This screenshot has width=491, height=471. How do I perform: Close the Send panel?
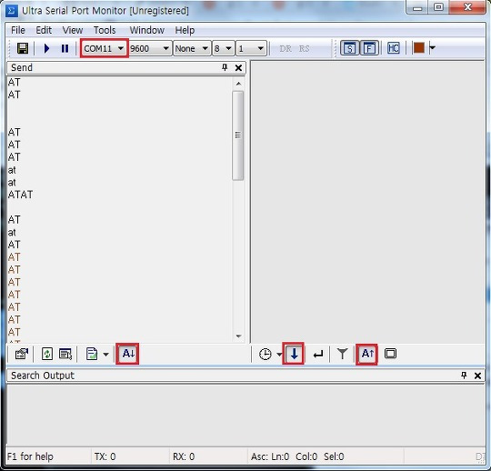pyautogui.click(x=238, y=67)
